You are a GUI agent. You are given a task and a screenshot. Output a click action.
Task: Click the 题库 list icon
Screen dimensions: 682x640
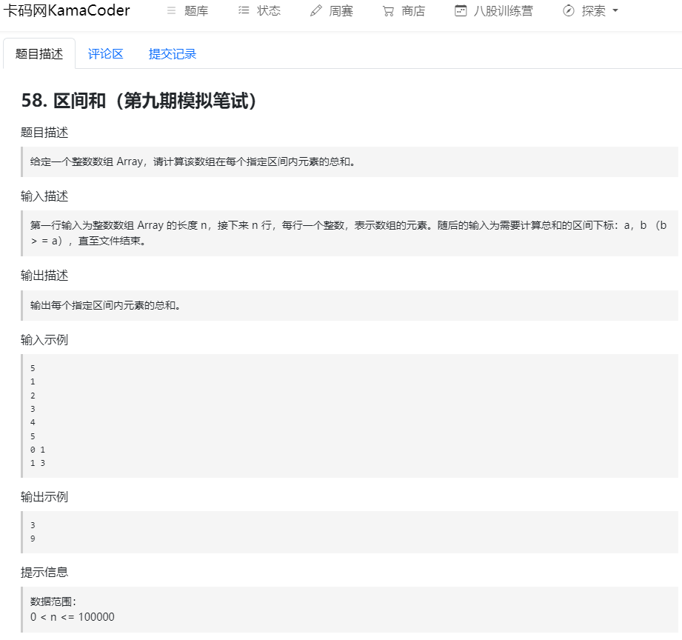click(172, 10)
